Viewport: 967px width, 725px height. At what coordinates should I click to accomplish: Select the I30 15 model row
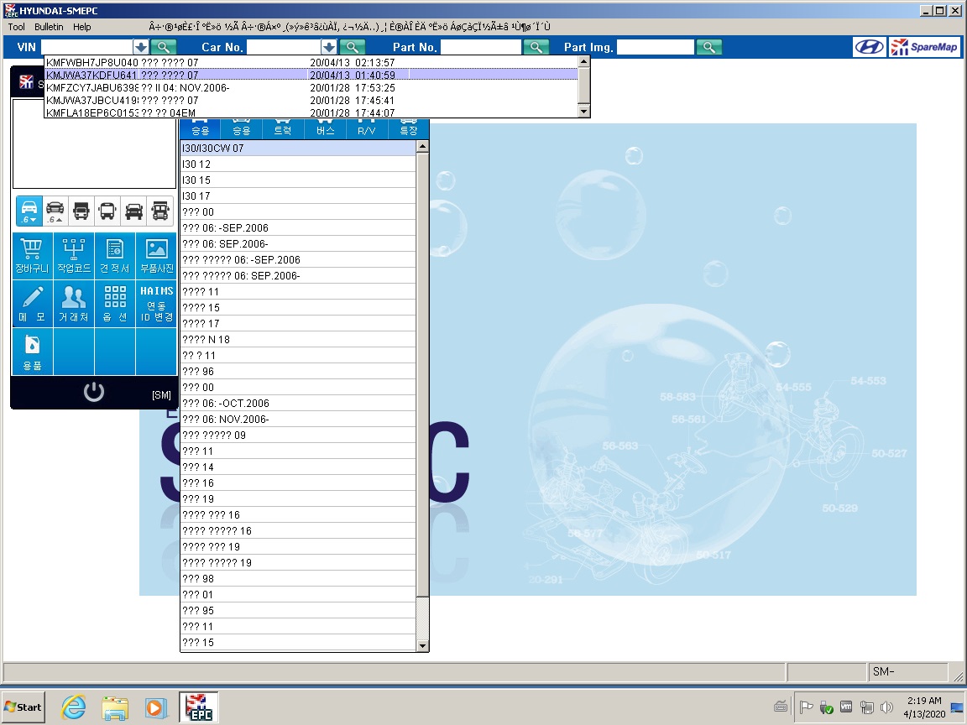299,180
